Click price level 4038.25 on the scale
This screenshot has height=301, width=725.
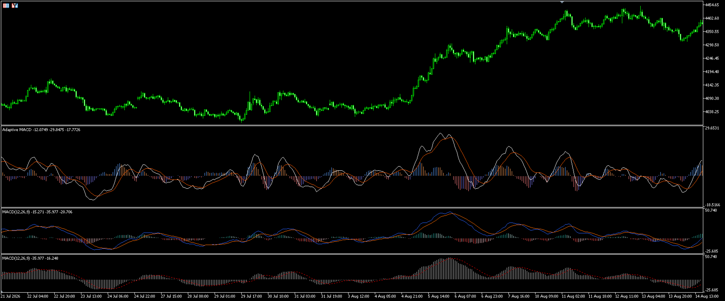[x=712, y=112]
